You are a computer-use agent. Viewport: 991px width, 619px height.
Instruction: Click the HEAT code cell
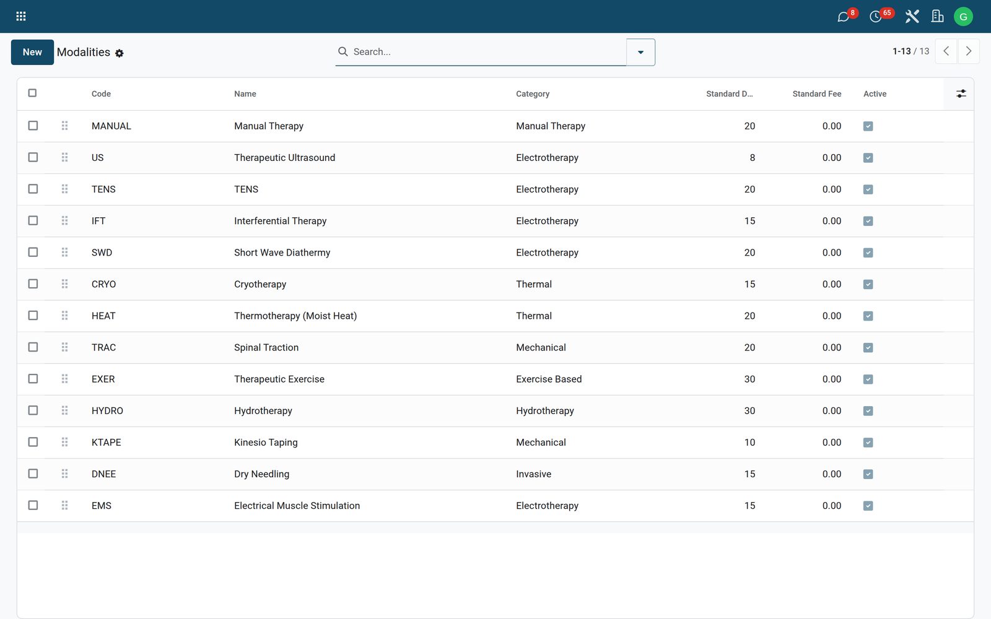point(103,316)
